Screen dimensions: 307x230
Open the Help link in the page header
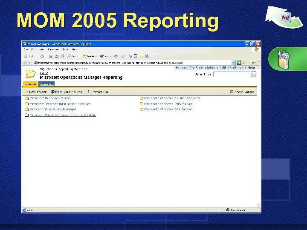(251, 68)
